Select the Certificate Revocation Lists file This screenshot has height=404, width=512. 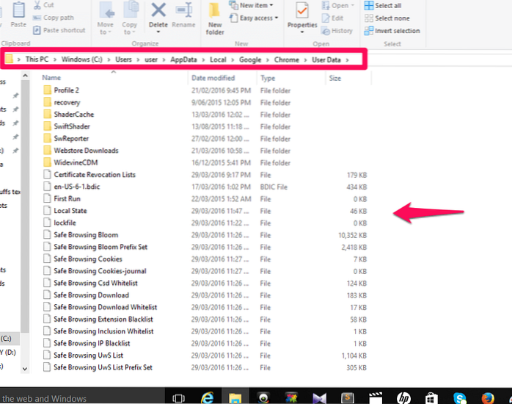[95, 175]
